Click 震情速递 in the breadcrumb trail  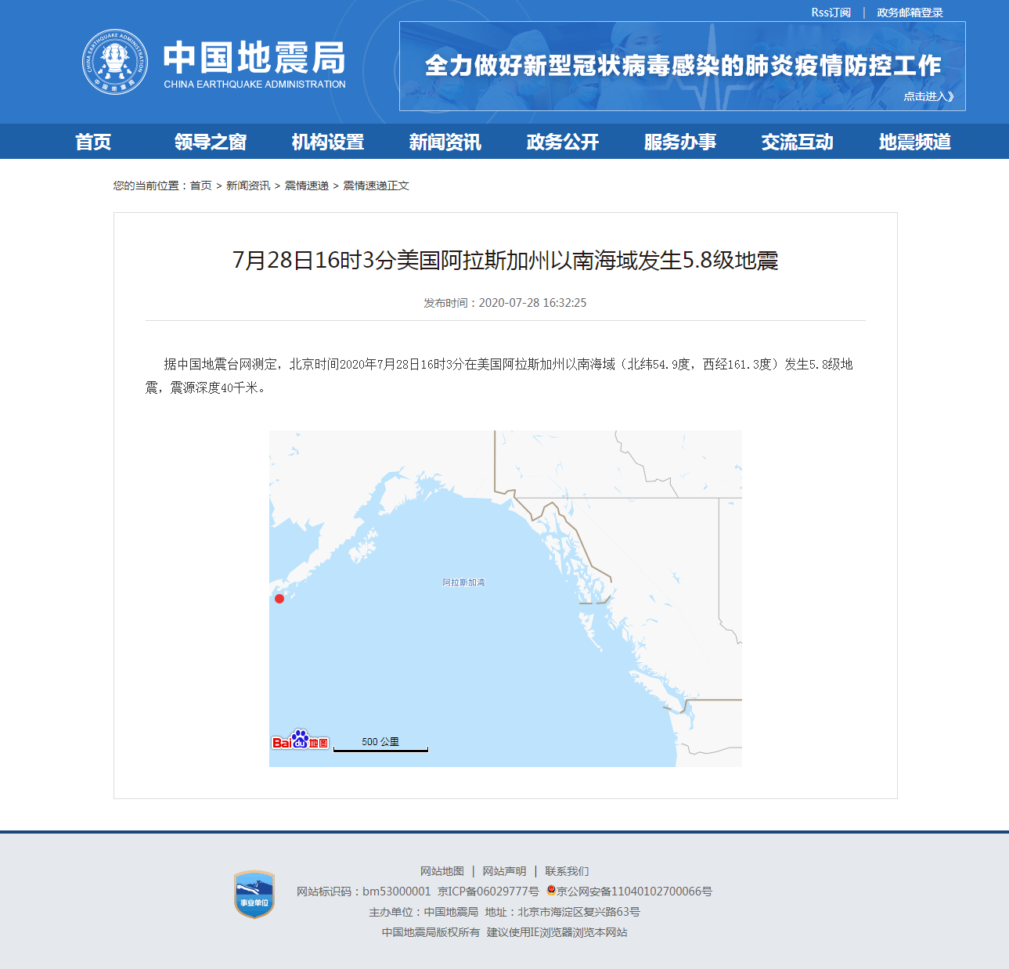pos(306,186)
